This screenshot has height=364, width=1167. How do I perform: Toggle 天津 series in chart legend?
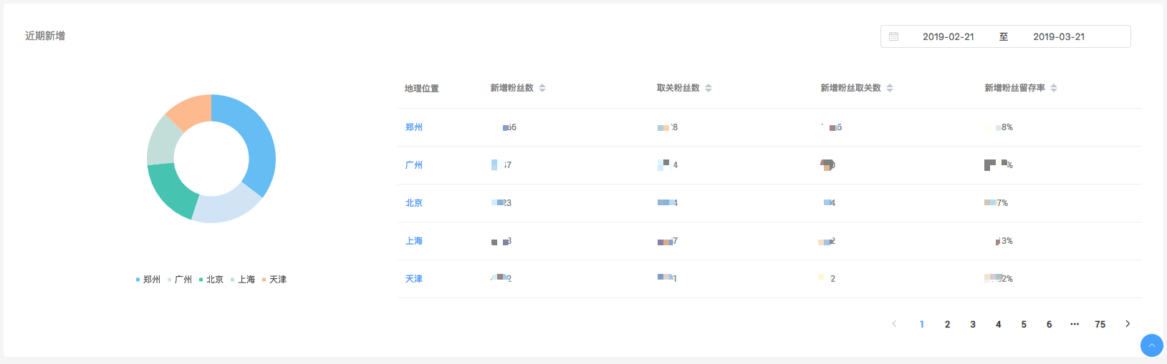[274, 280]
